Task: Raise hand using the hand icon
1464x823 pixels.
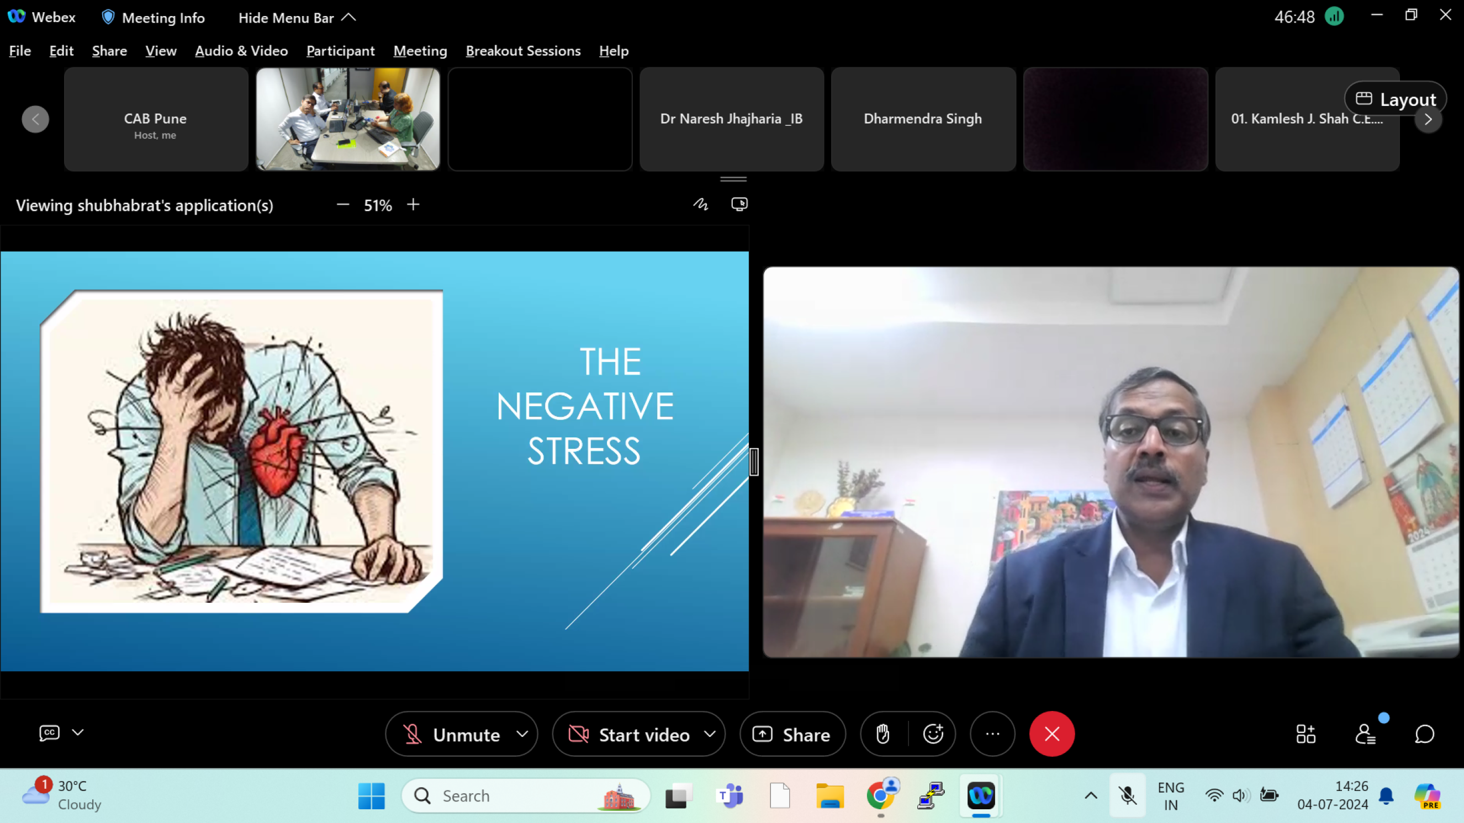Action: click(882, 734)
